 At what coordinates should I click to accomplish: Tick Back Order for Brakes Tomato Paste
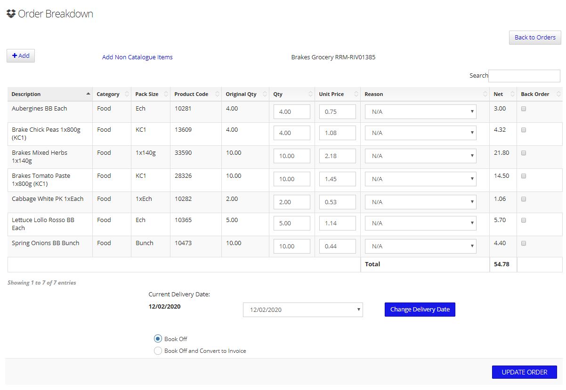click(523, 176)
